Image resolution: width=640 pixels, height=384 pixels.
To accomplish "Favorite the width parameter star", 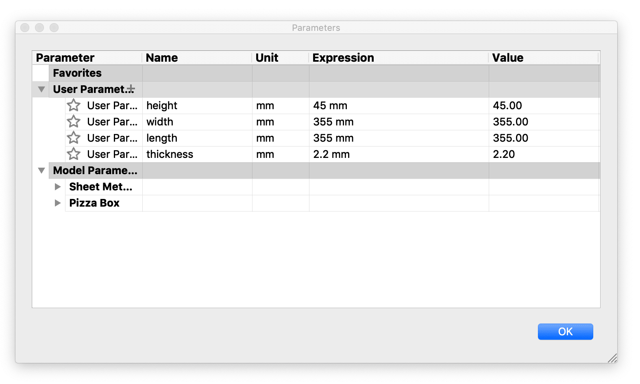I will (x=74, y=122).
